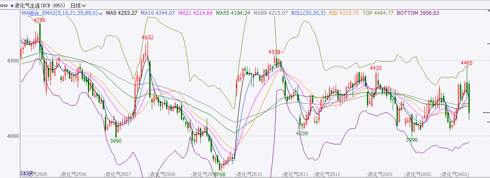This screenshot has width=490, height=178.
Task: Click the 液化气主连(DCE 3853) contract title
Action: click(x=39, y=5)
